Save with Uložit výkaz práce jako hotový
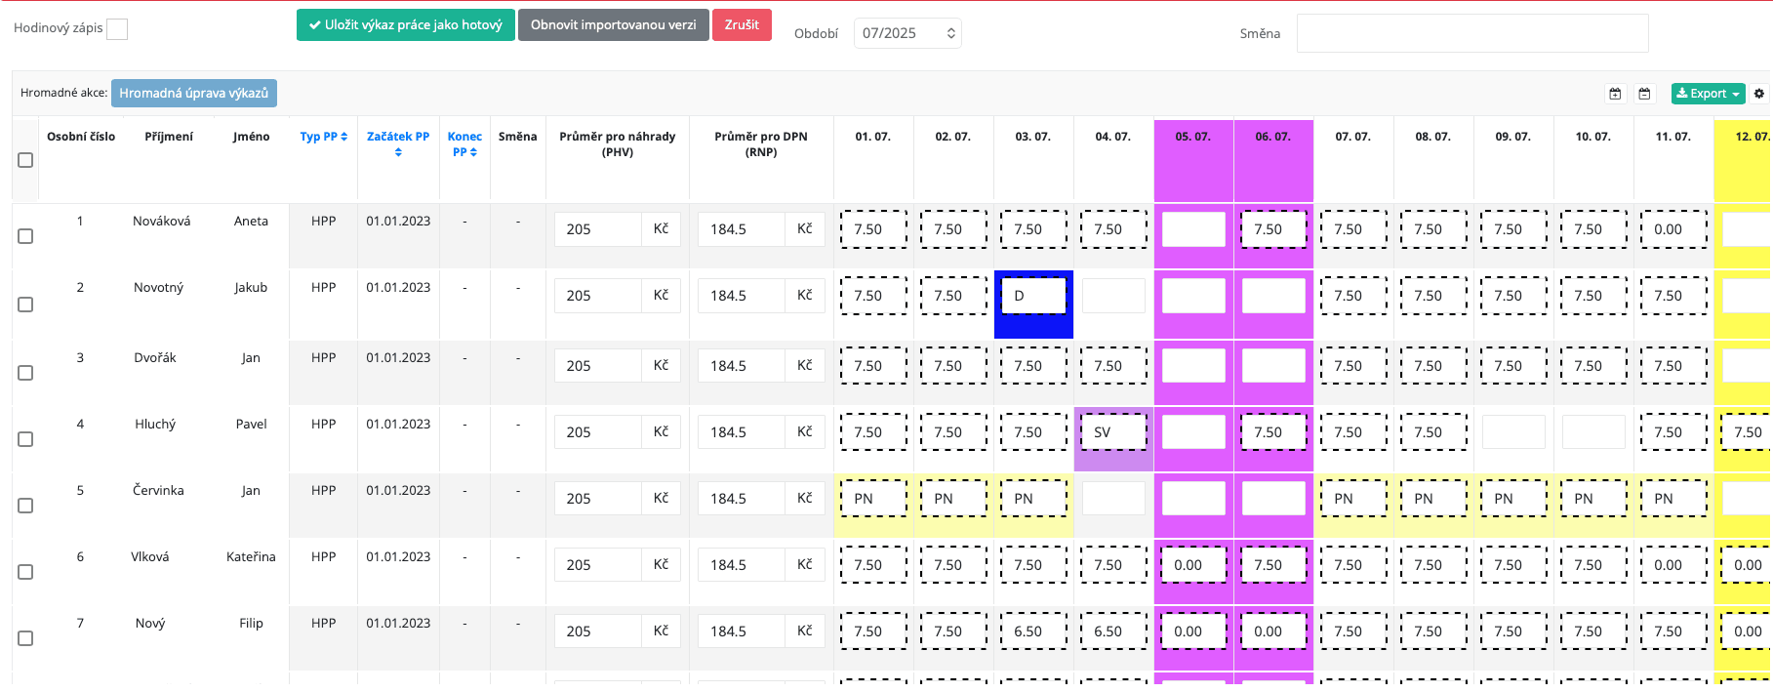The image size is (1773, 692). [x=406, y=25]
